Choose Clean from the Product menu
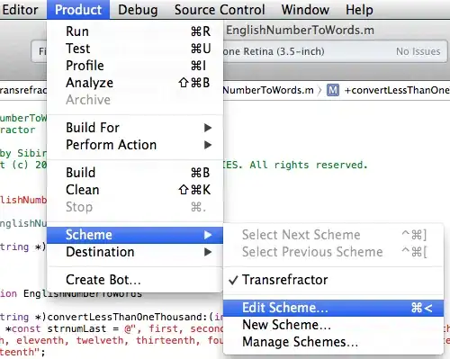 [x=135, y=190]
